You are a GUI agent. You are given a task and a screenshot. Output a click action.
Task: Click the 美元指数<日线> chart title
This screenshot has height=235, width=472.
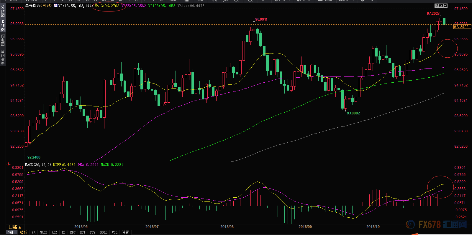click(38, 6)
